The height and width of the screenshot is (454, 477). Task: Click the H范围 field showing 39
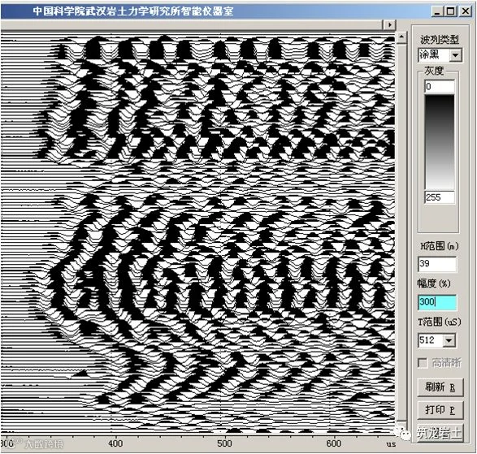tap(437, 264)
